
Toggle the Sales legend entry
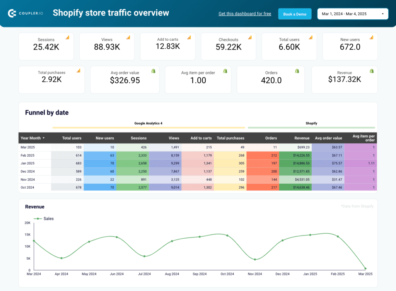click(44, 219)
